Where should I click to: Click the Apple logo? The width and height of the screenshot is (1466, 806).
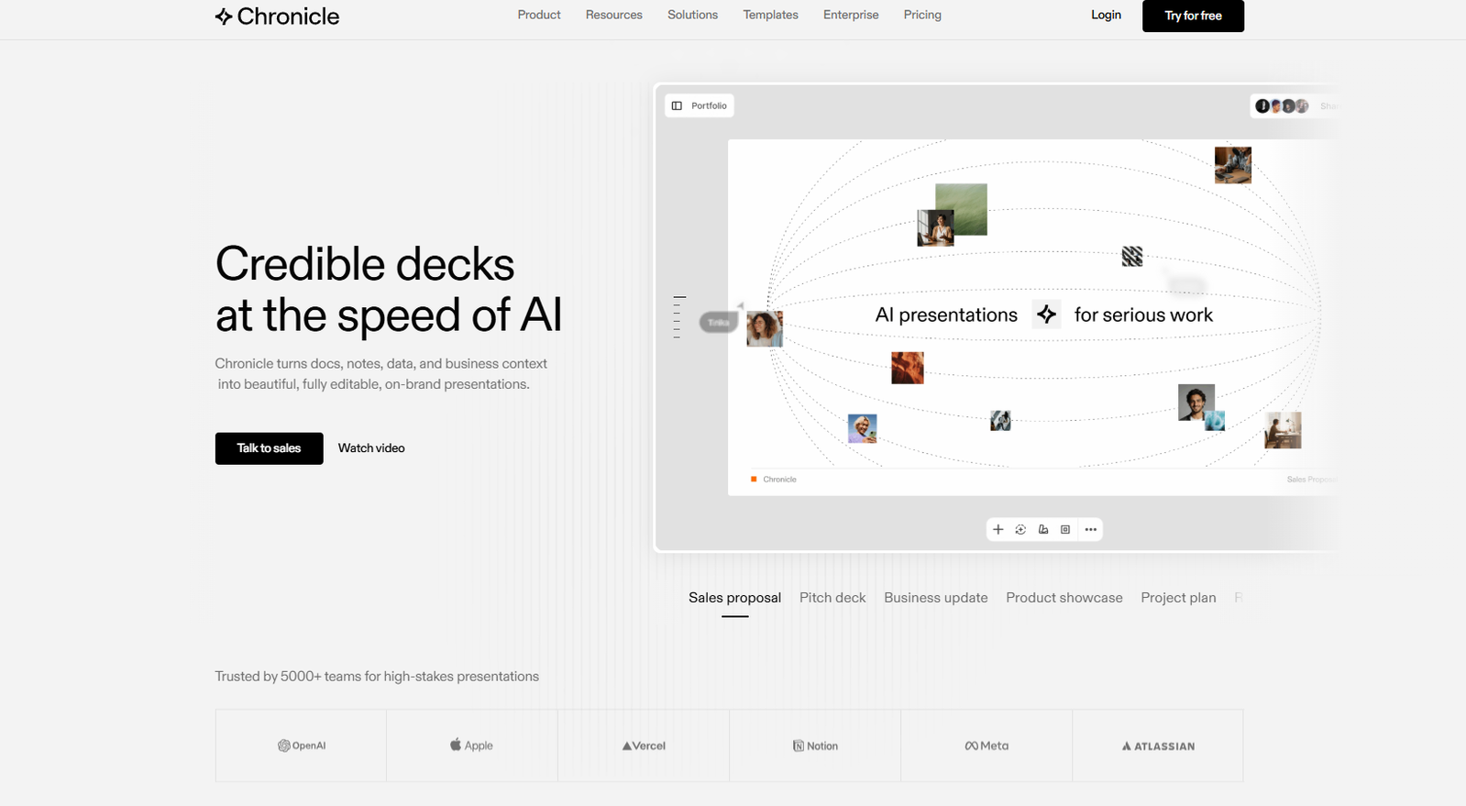tap(471, 745)
